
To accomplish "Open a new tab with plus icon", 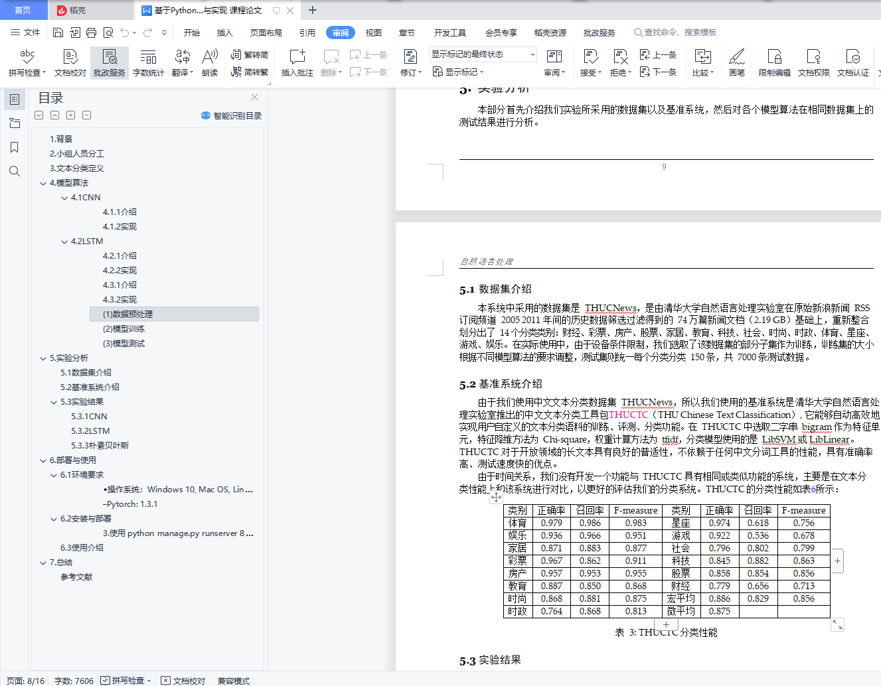I will pyautogui.click(x=313, y=10).
